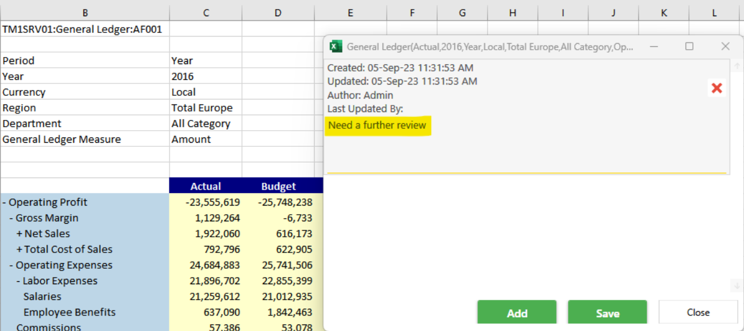Select Operating Expenses Actual value 24,684,883

pyautogui.click(x=206, y=264)
